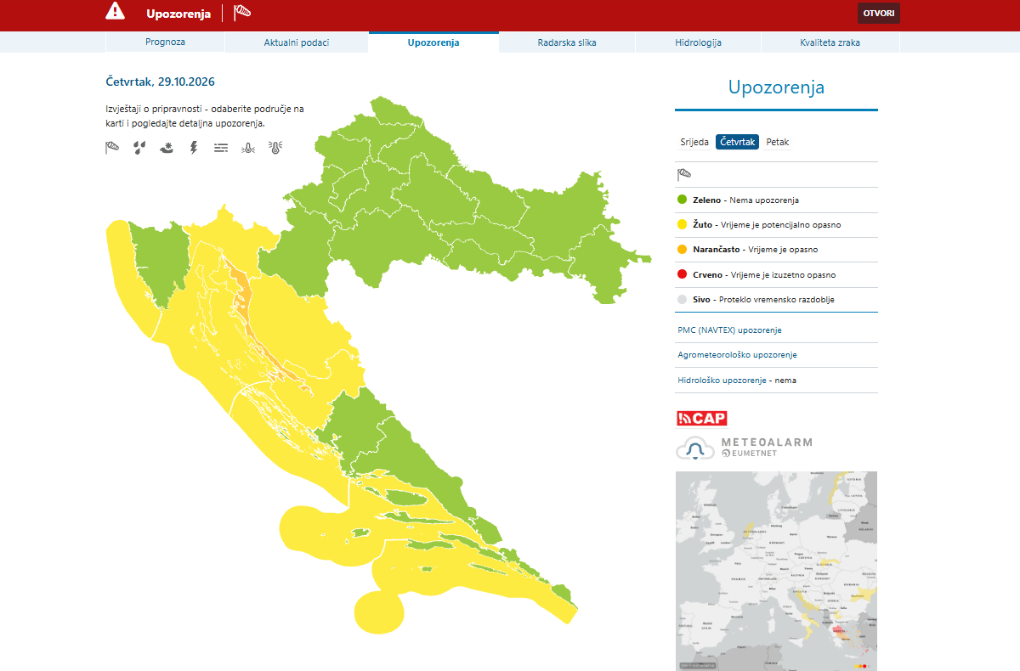1020x671 pixels.
Task: Open Agrometeorološko upozorenje link
Action: pos(737,355)
